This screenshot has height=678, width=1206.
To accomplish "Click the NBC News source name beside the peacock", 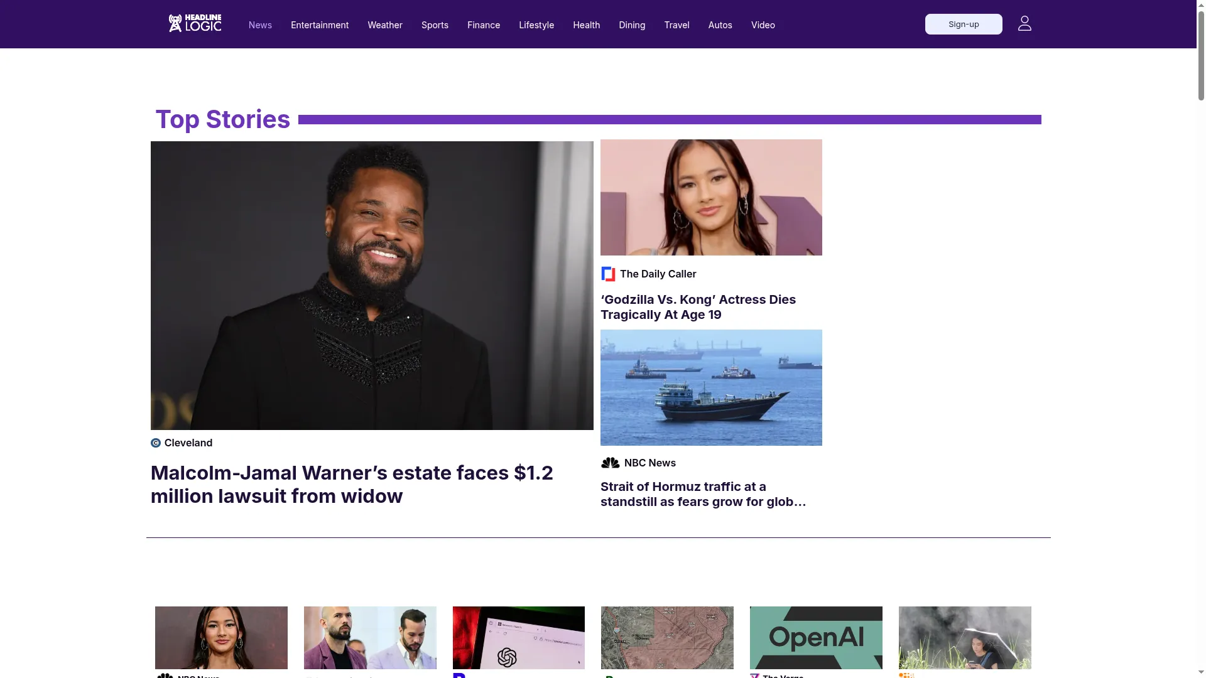I will click(x=650, y=463).
